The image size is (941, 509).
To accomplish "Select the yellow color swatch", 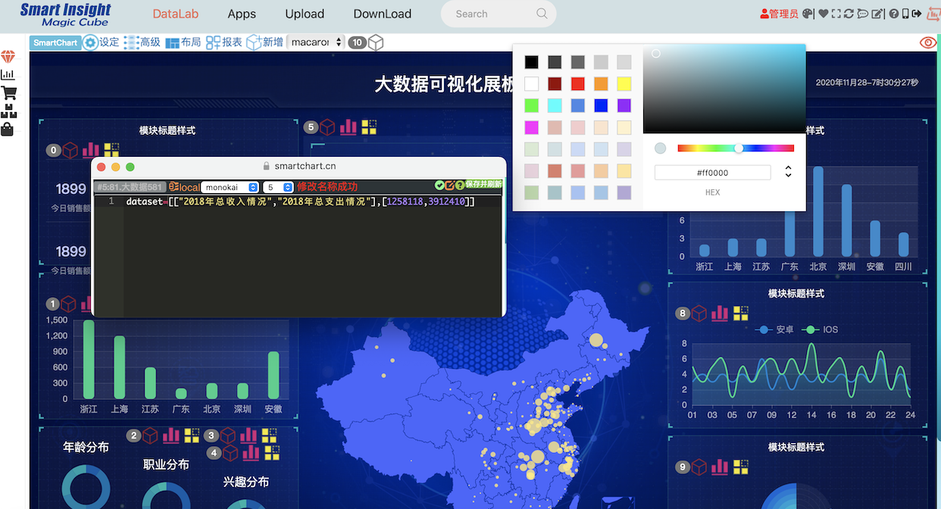I will pos(624,84).
